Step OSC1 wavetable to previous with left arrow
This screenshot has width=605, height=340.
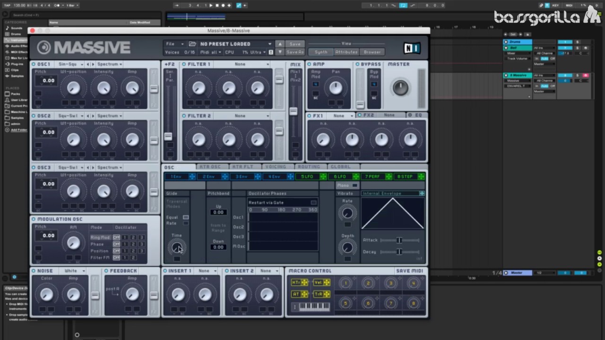88,64
